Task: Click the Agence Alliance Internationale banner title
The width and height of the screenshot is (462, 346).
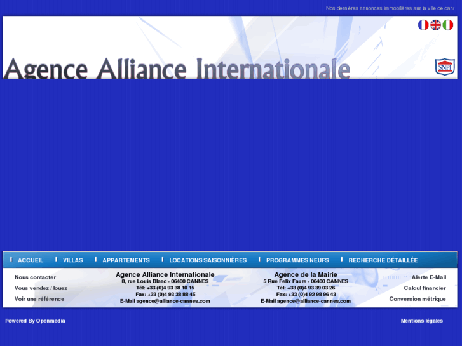Action: pos(177,68)
